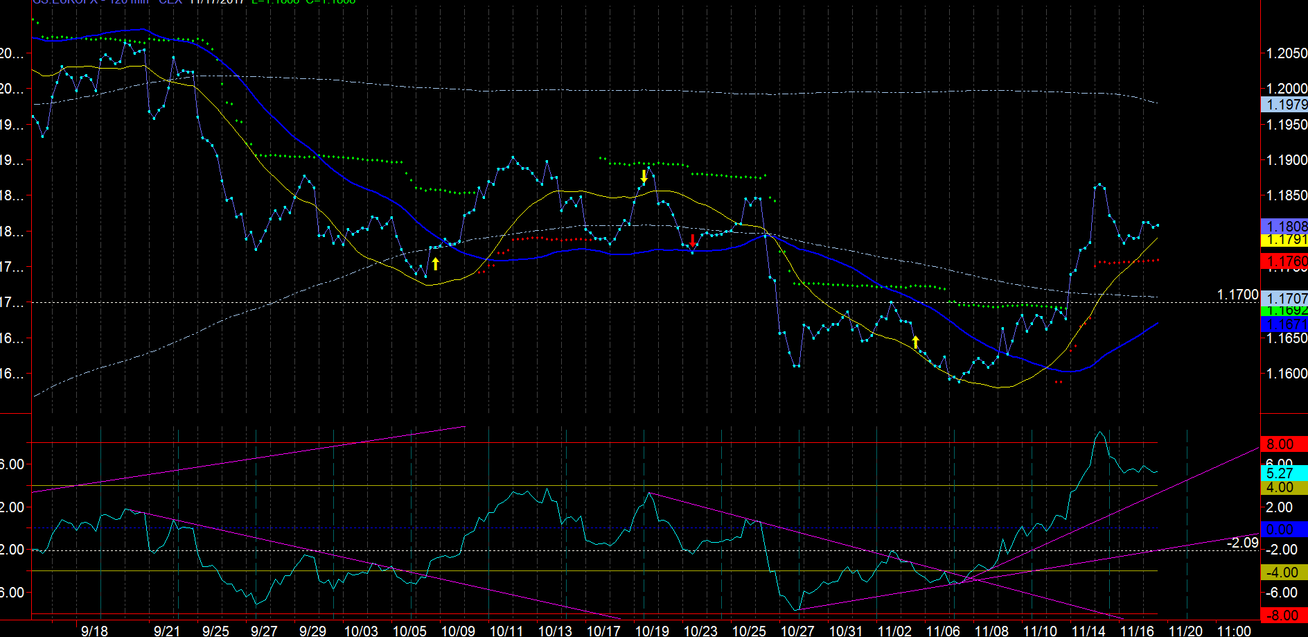This screenshot has width=1308, height=637.
Task: Click the -2.09 trendline value label
Action: tap(1243, 543)
